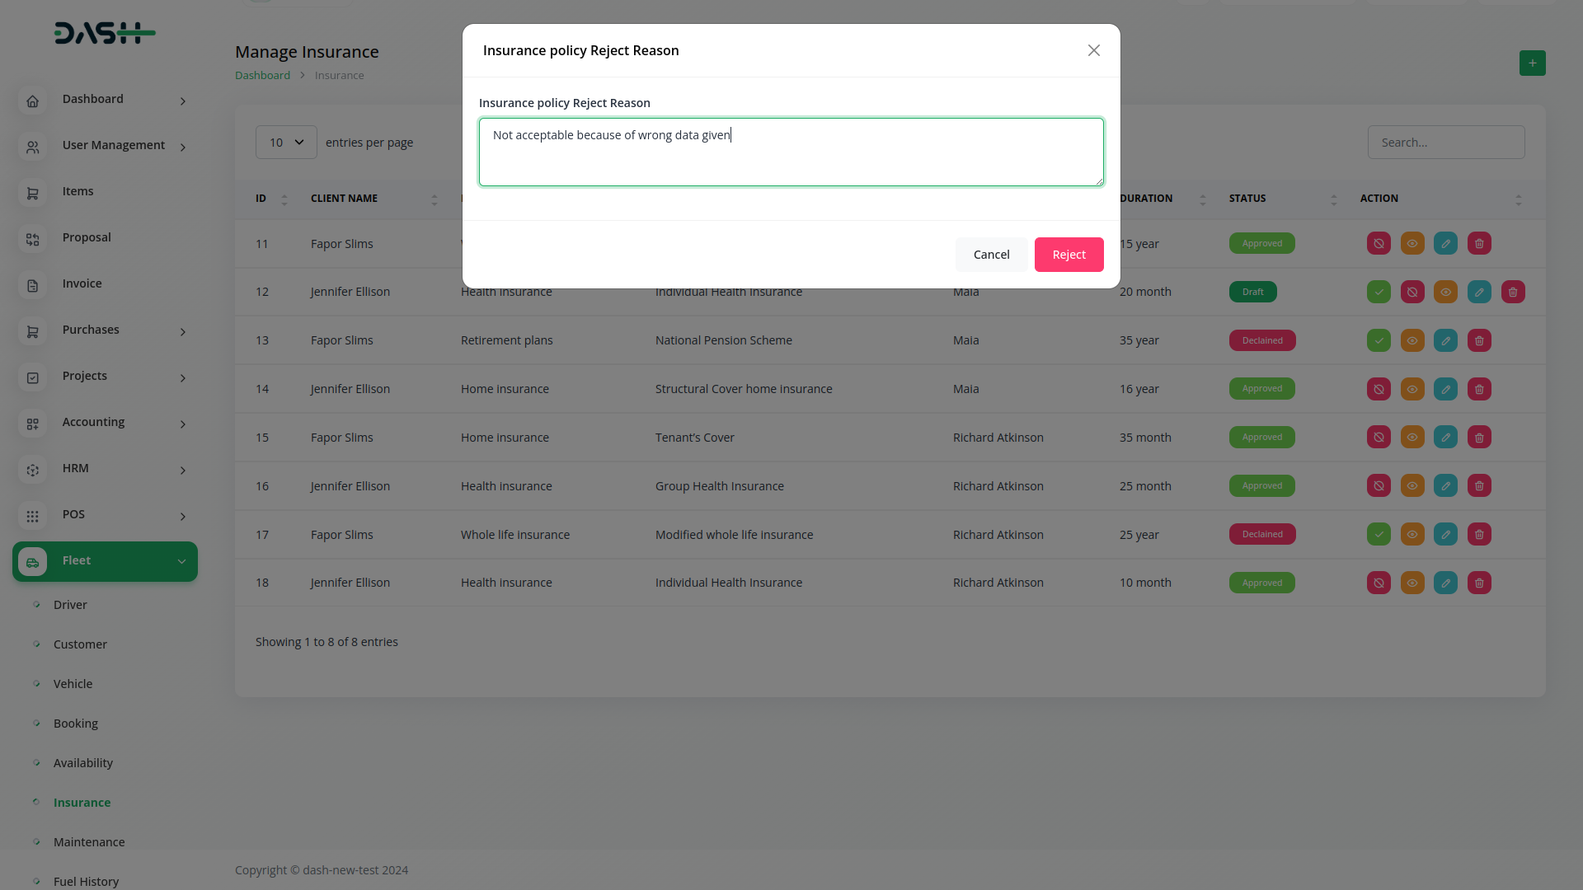Click the approve checkmark icon for row 17
This screenshot has width=1583, height=890.
[x=1379, y=535]
